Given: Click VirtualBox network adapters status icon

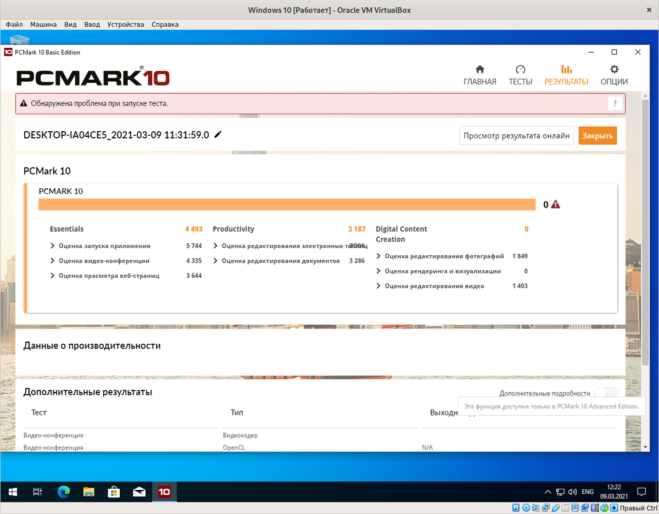Looking at the screenshot, I should [x=545, y=508].
